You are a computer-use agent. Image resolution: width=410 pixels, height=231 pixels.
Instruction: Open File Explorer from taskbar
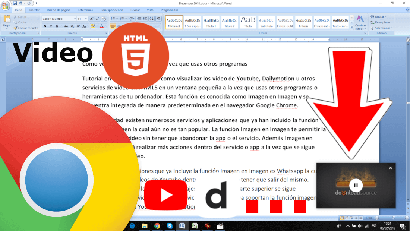click(145, 226)
